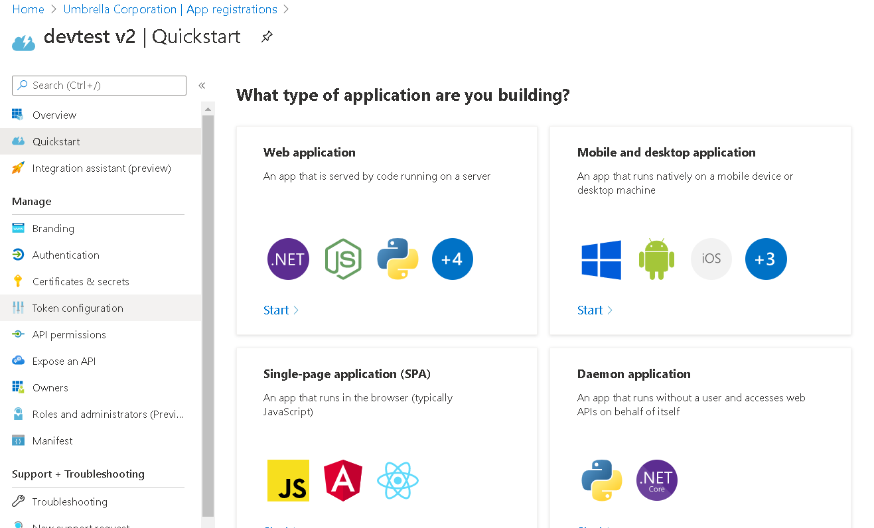Click the Troubleshooting wrench icon
The image size is (874, 528).
[x=18, y=501]
